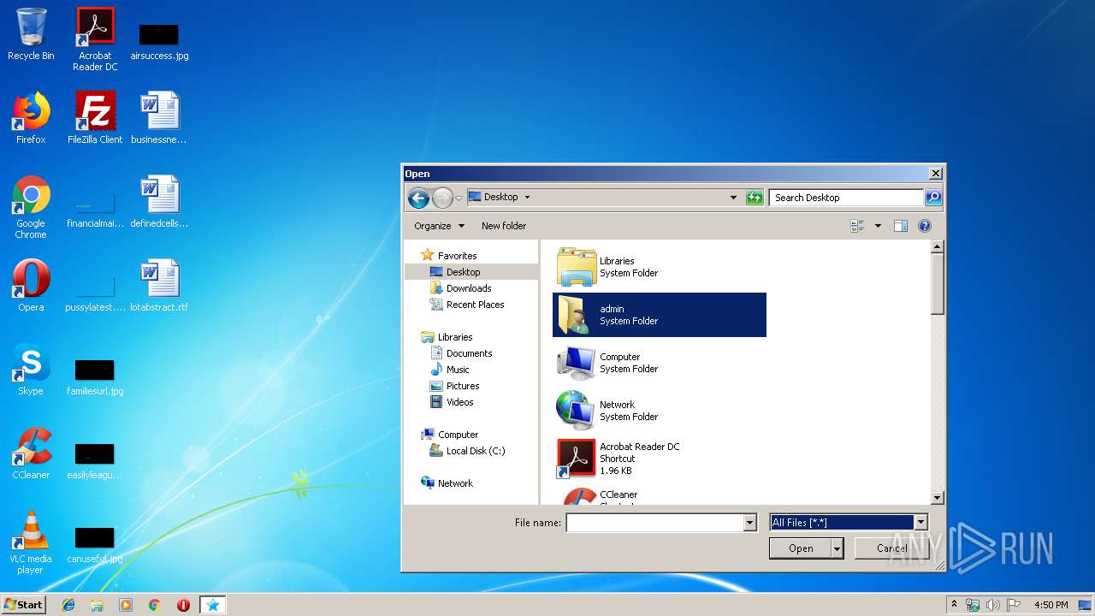Select the Computer system folder item

pos(659,363)
